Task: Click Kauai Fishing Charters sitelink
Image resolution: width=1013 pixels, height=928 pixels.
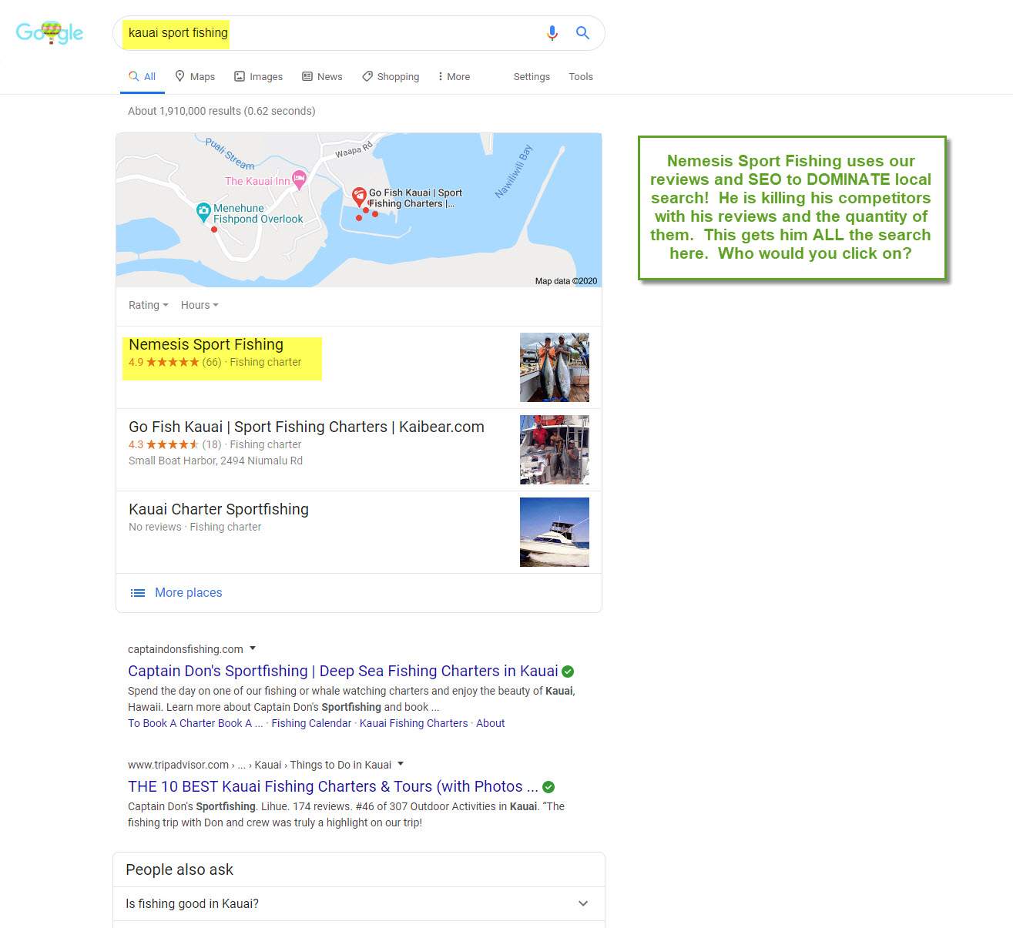Action: (414, 723)
